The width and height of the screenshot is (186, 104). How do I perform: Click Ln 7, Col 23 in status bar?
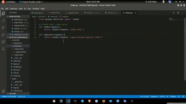(144, 96)
